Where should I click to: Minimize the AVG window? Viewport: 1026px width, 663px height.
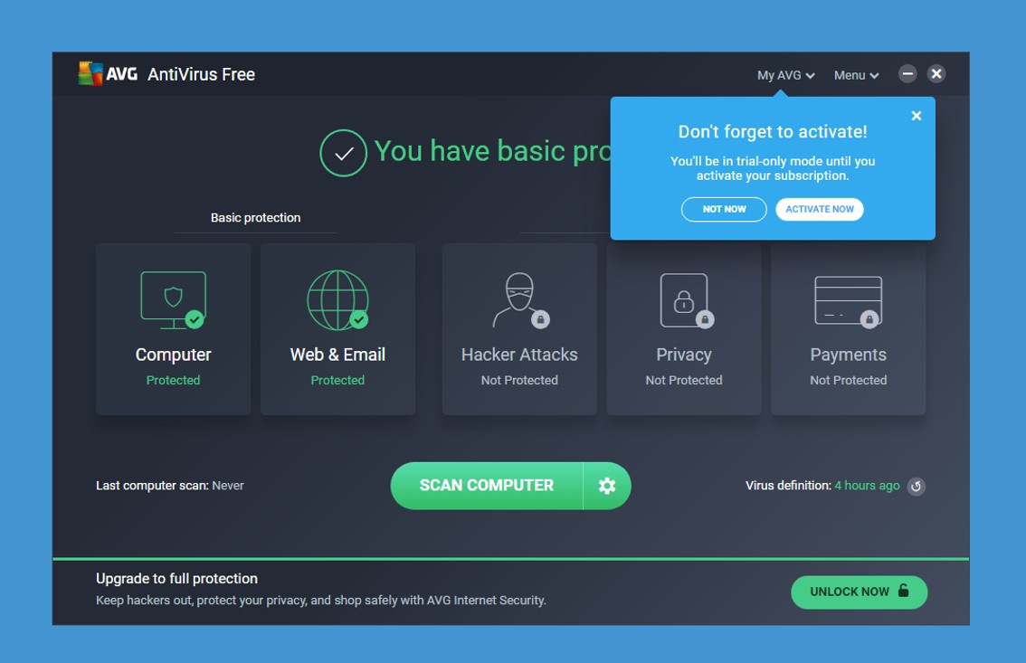coord(907,74)
